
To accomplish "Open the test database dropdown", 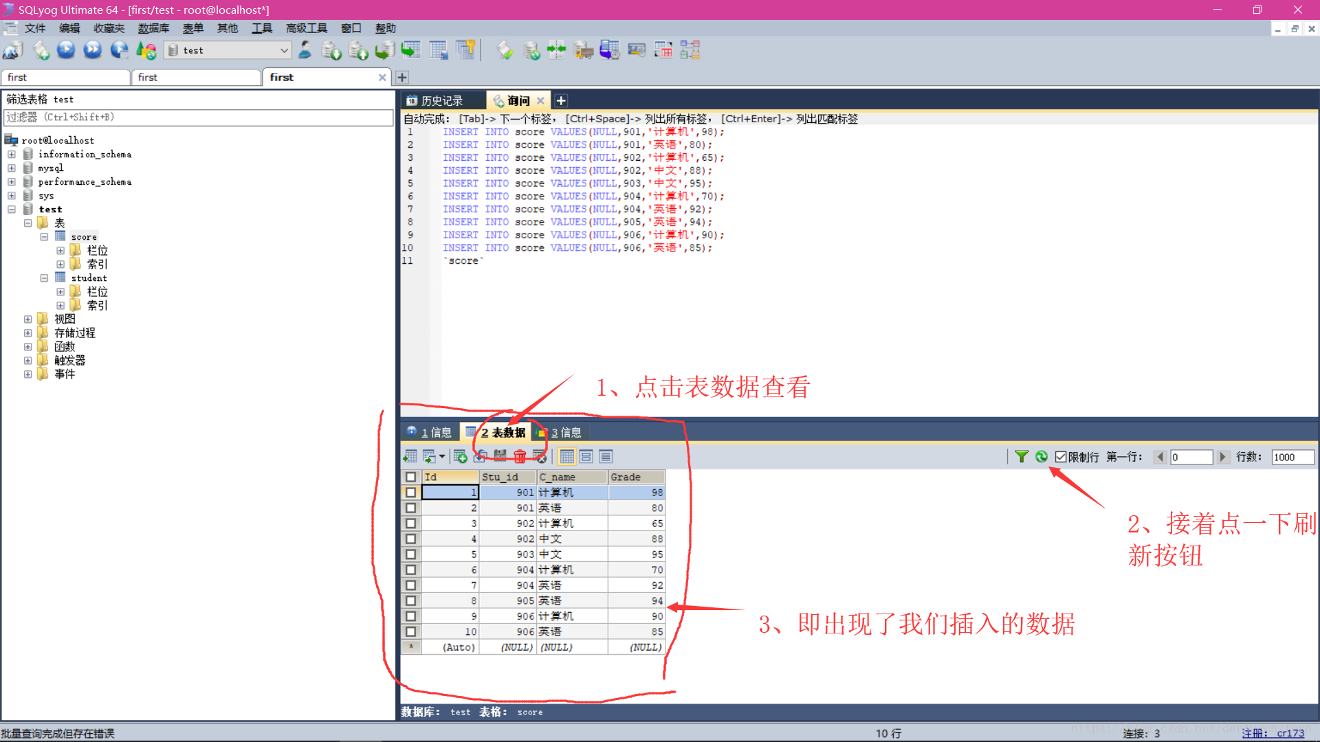I will (284, 50).
